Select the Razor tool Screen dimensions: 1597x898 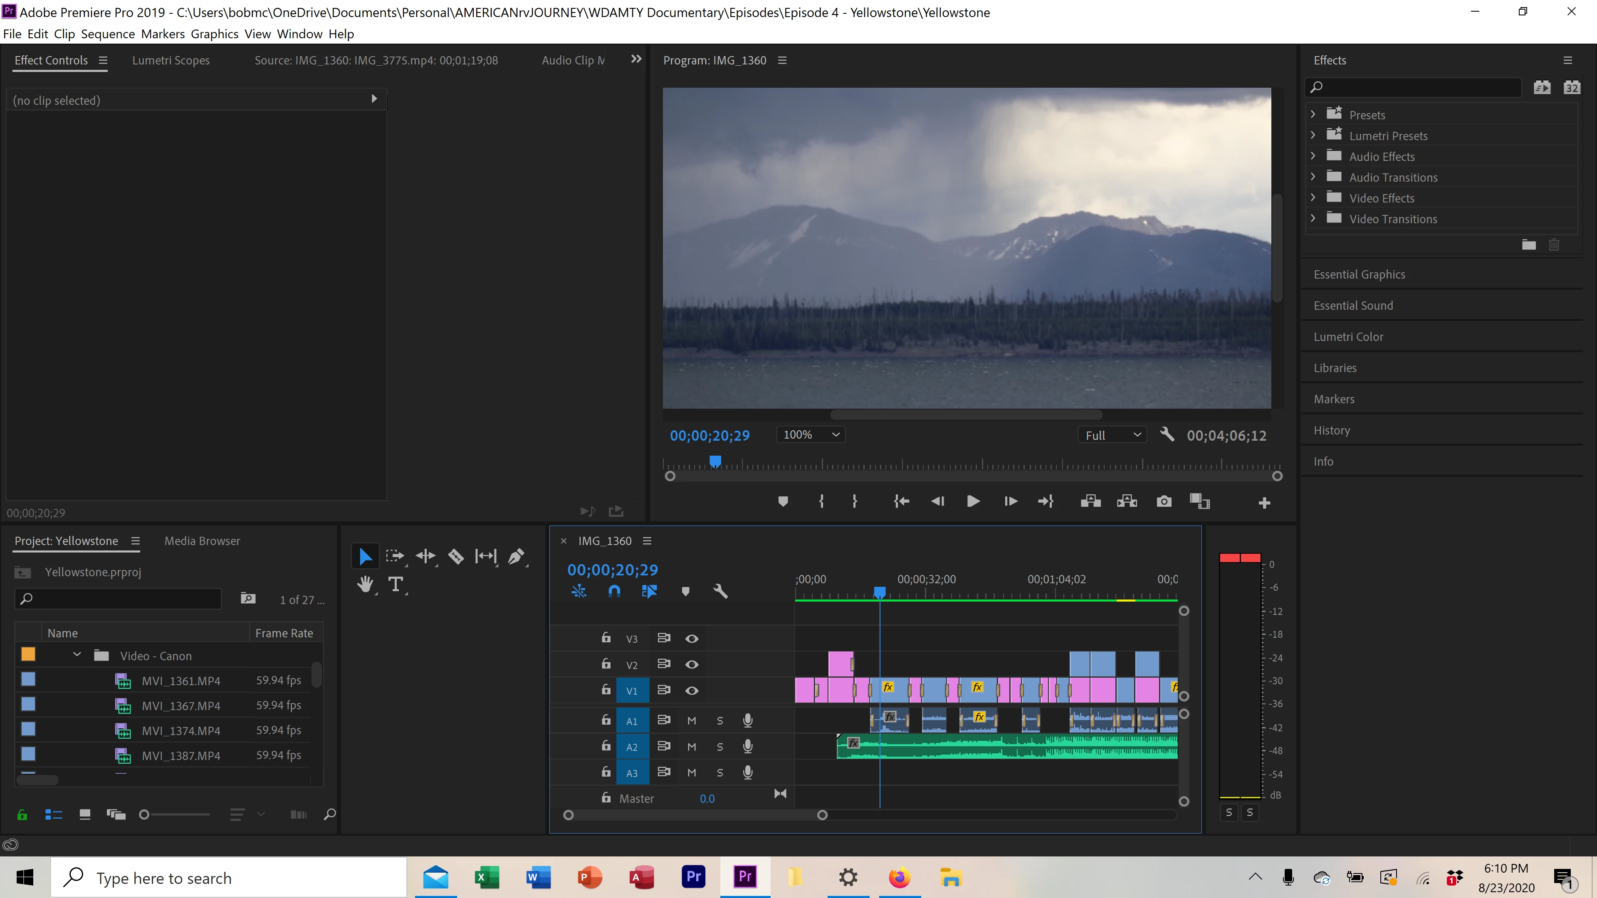tap(456, 557)
